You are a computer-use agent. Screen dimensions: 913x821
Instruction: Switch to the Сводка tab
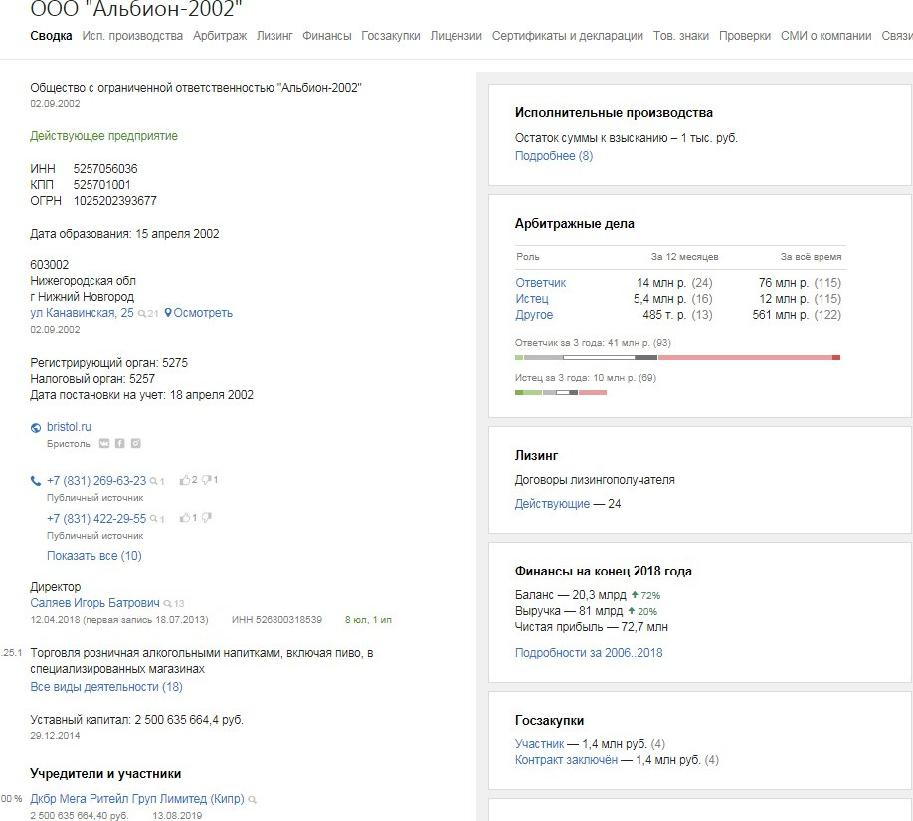(x=52, y=36)
